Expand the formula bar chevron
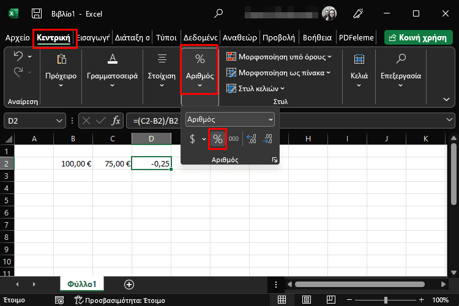The width and height of the screenshot is (459, 306). click(x=449, y=119)
